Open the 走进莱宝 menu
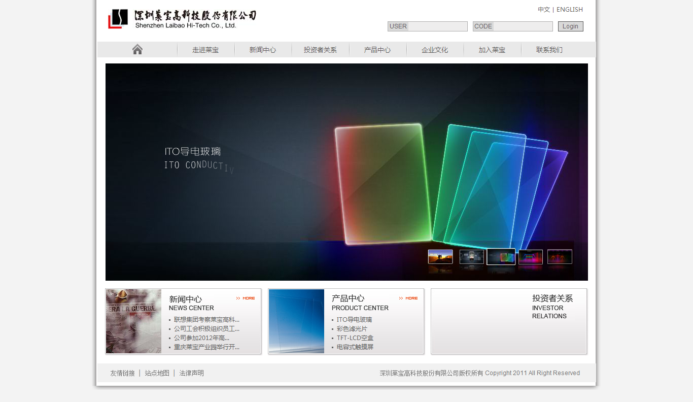 click(205, 50)
